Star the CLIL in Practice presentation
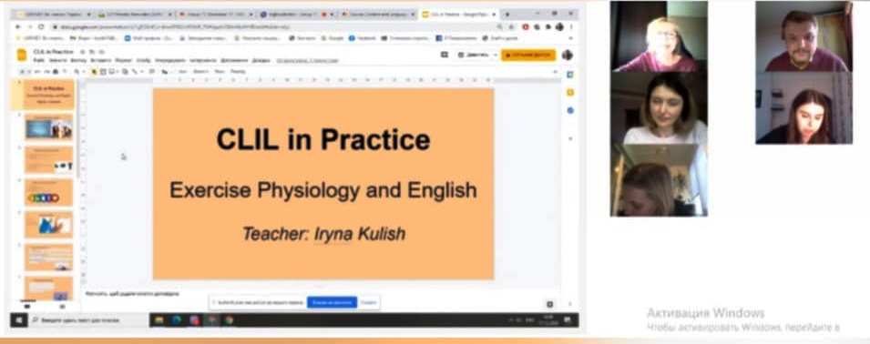 (x=82, y=52)
